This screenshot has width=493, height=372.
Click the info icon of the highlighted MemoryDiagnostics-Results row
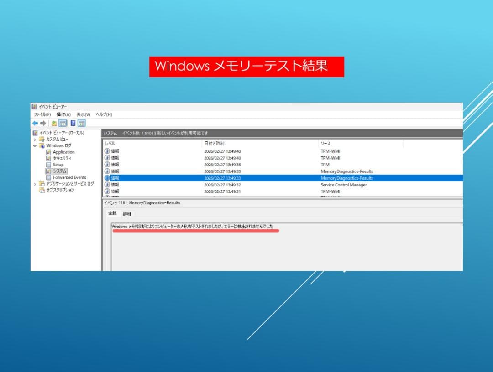(x=107, y=178)
